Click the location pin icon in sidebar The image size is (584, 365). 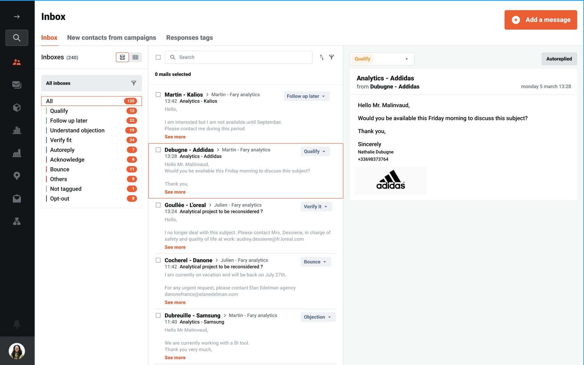(17, 176)
